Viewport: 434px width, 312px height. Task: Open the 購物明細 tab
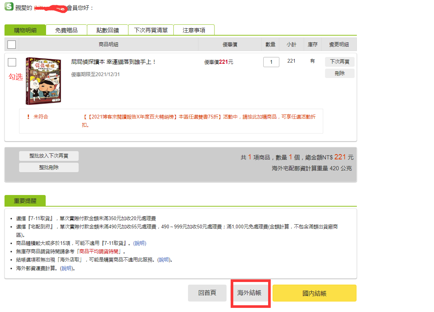pyautogui.click(x=25, y=30)
